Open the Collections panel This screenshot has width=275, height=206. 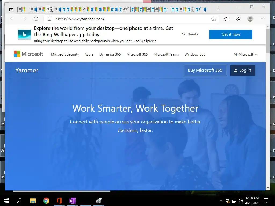pyautogui.click(x=238, y=19)
